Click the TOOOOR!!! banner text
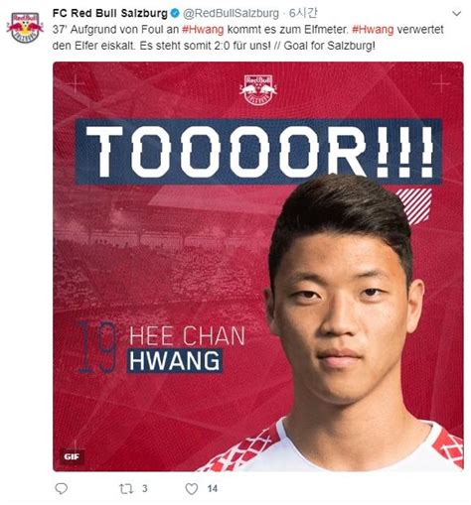This screenshot has height=505, width=471. pos(259,152)
